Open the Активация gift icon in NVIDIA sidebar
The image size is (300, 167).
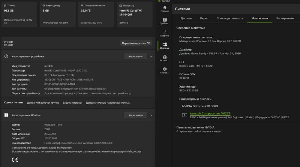[164, 57]
